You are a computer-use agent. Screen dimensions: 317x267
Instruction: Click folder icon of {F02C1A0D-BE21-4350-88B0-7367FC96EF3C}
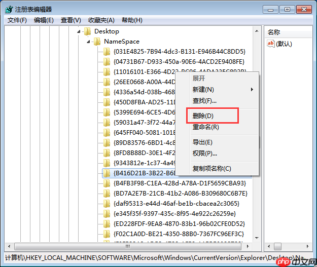[x=107, y=234]
